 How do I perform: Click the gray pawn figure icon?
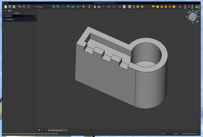pyautogui.click(x=134, y=7)
